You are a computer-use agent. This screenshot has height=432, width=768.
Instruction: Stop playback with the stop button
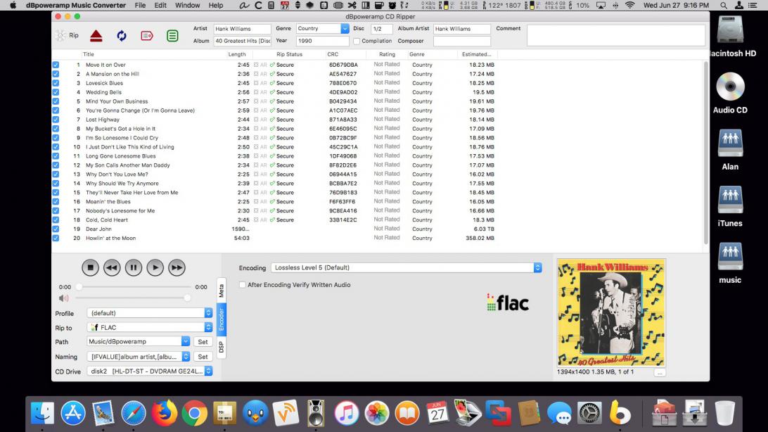[90, 267]
